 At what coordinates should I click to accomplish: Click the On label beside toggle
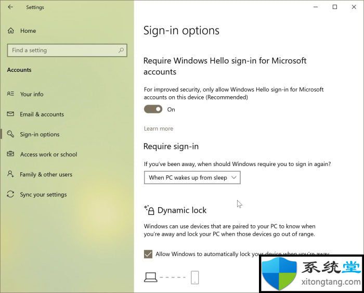[171, 109]
